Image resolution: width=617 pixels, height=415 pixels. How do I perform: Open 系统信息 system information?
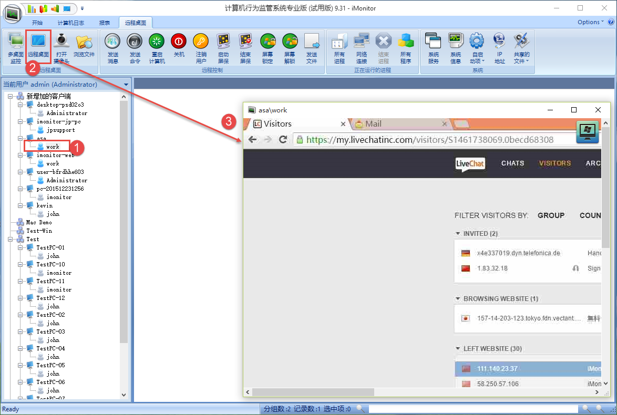click(x=455, y=48)
